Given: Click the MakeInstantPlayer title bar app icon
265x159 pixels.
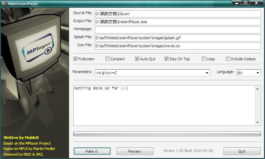Looking at the screenshot, I should [4, 3].
